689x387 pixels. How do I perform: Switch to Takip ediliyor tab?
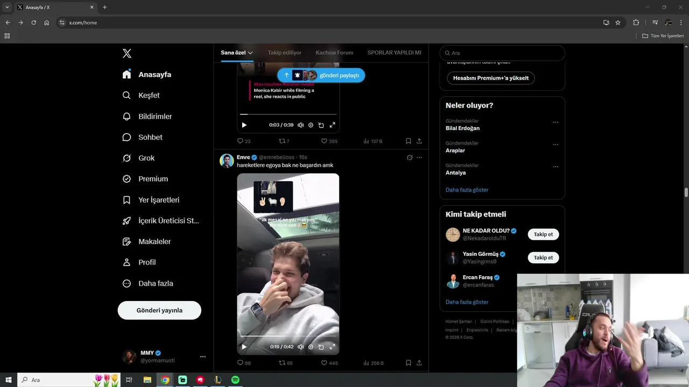point(285,53)
